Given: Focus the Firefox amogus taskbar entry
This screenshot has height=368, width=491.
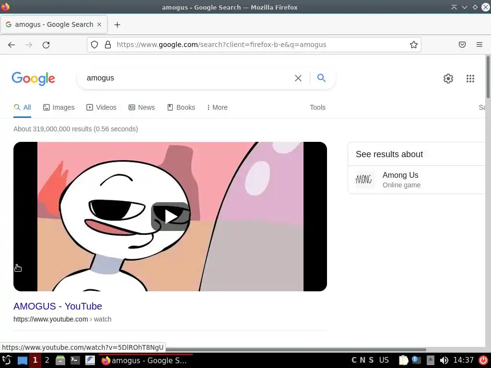Looking at the screenshot, I should (x=146, y=360).
